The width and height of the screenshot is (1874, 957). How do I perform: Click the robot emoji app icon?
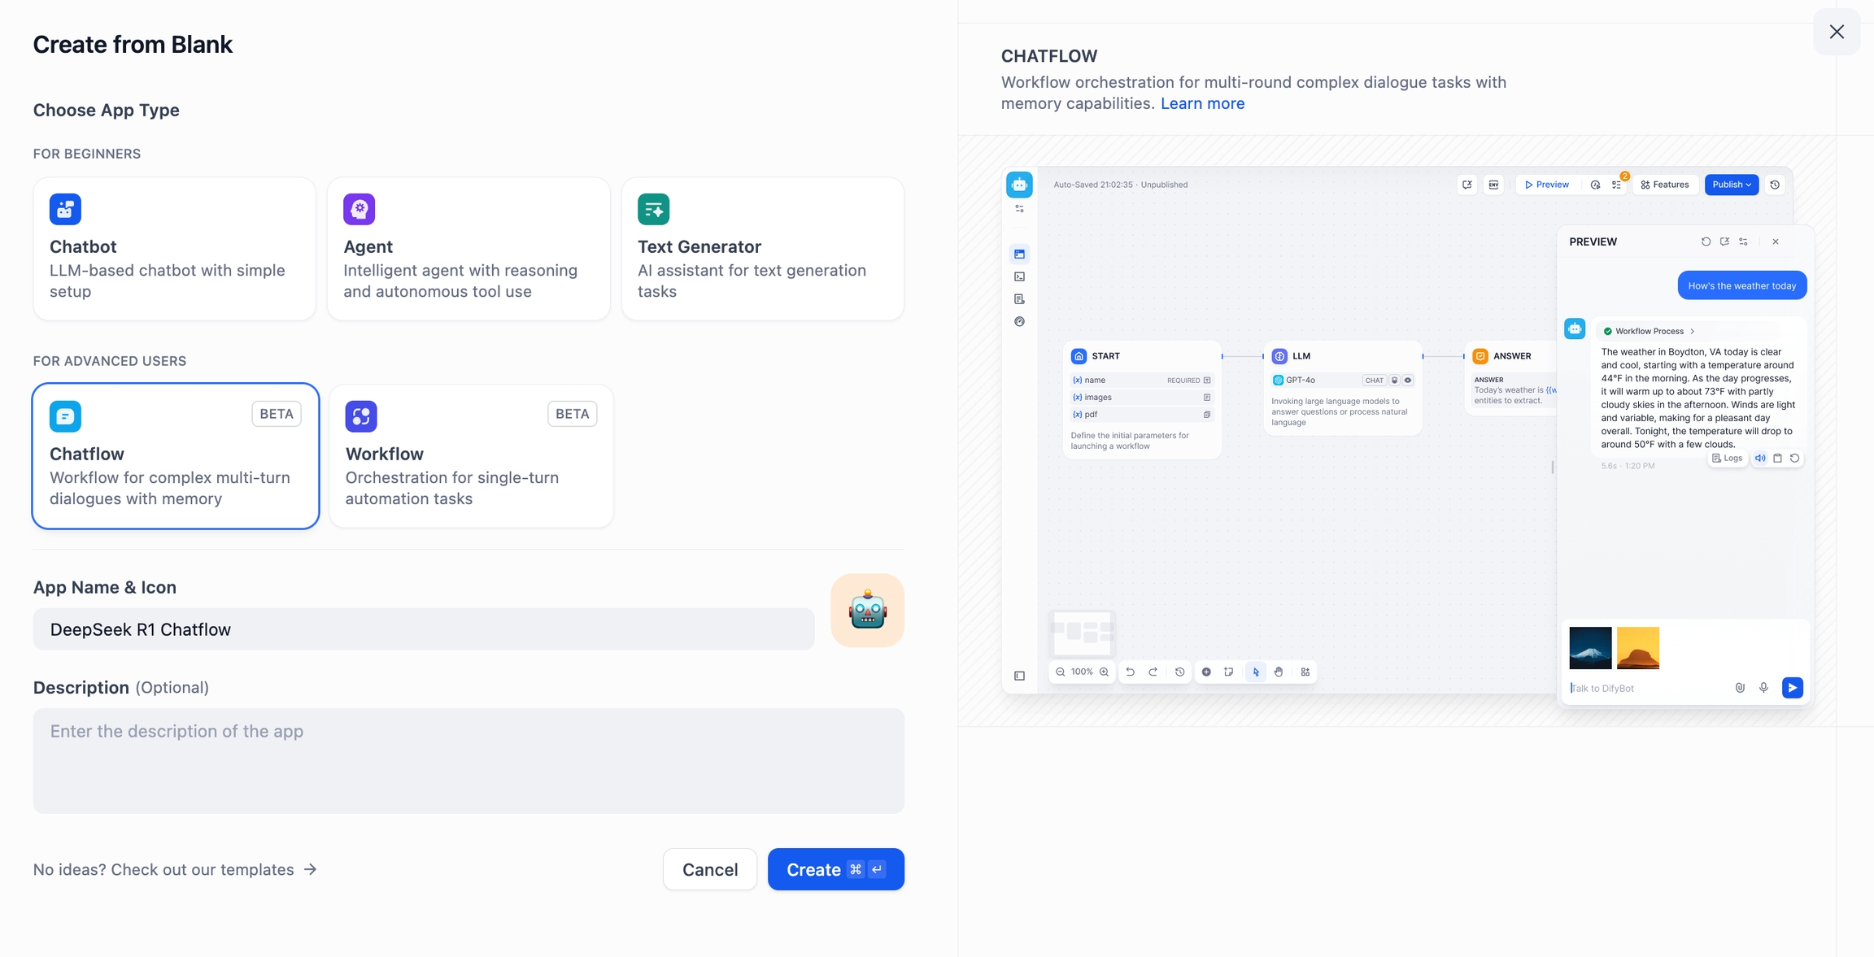867,611
